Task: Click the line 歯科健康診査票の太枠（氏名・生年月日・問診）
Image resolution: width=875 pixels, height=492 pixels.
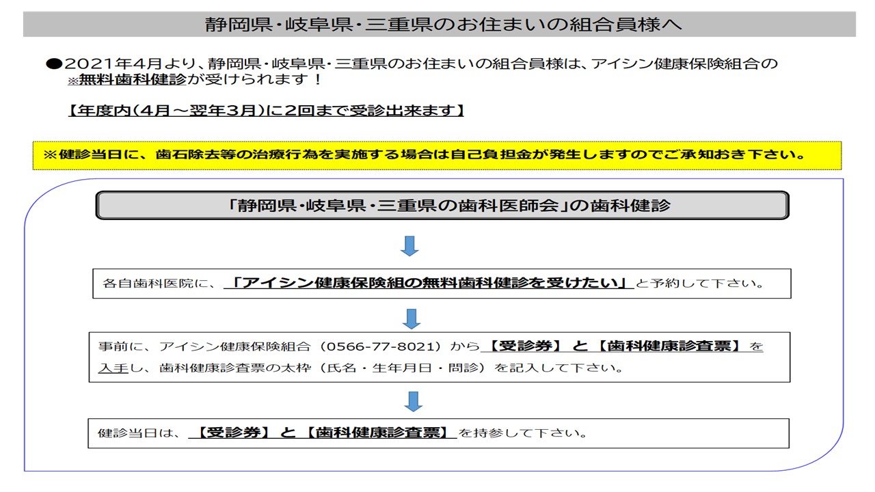Action: [x=323, y=368]
